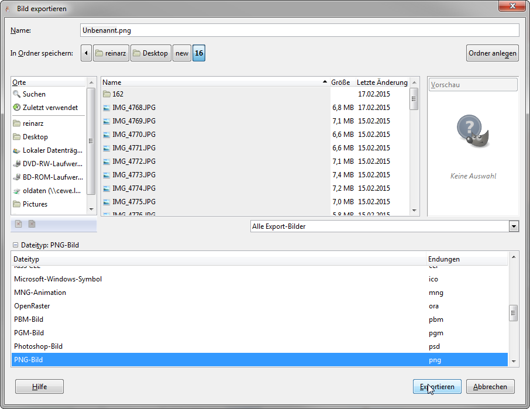Image resolution: width=530 pixels, height=409 pixels.
Task: Click the reinarz folder icon in Orte
Action: pyautogui.click(x=16, y=123)
